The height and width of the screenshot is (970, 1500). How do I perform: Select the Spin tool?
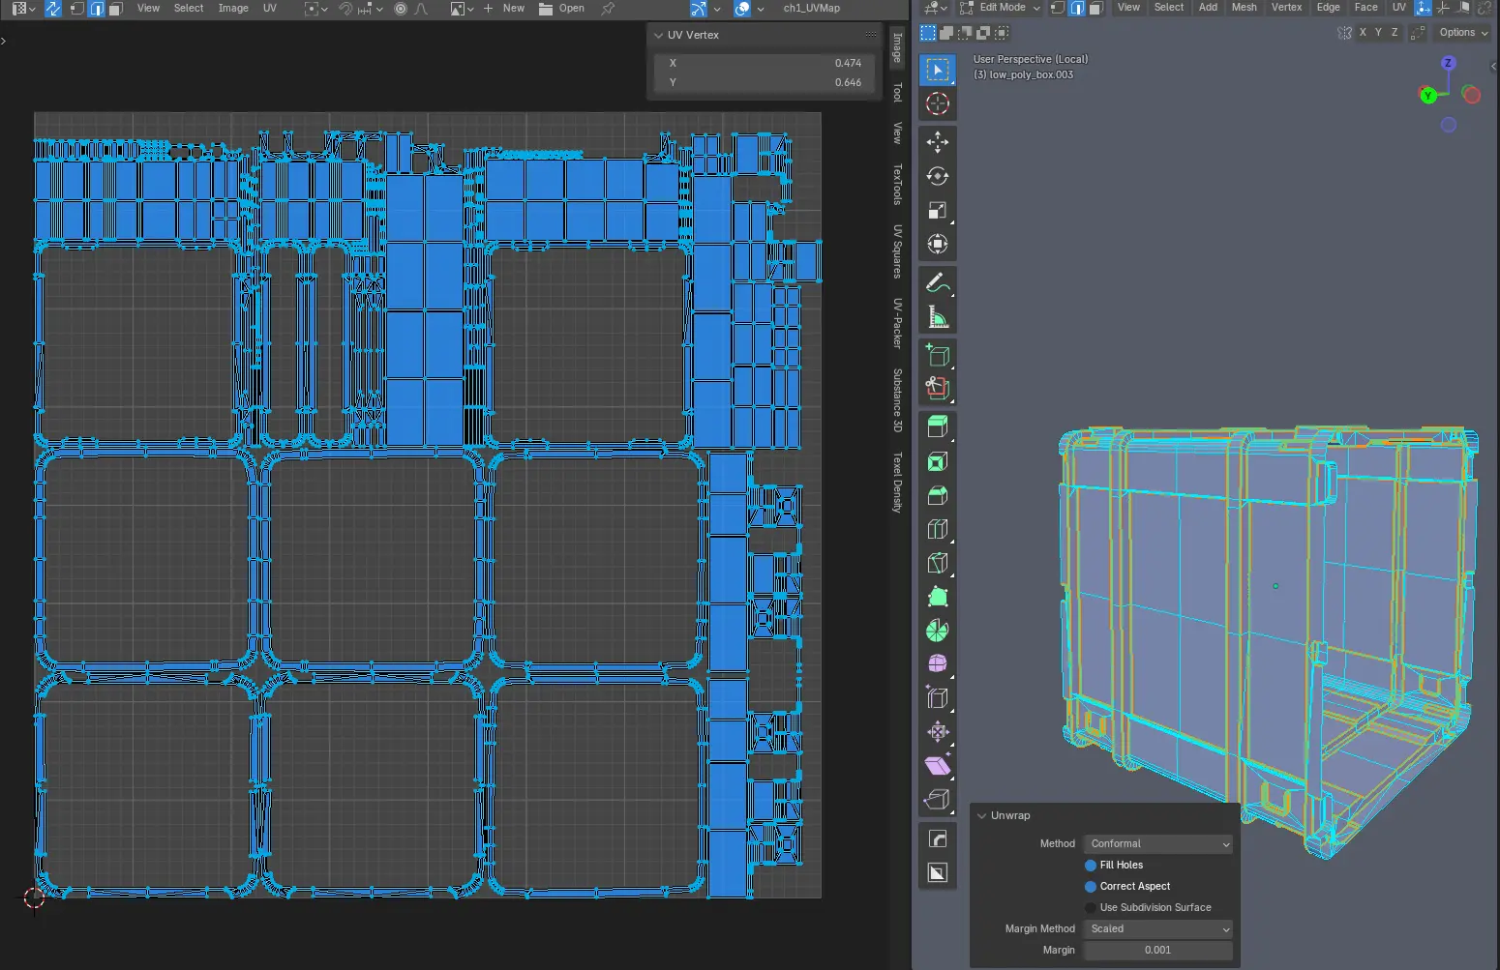click(937, 631)
